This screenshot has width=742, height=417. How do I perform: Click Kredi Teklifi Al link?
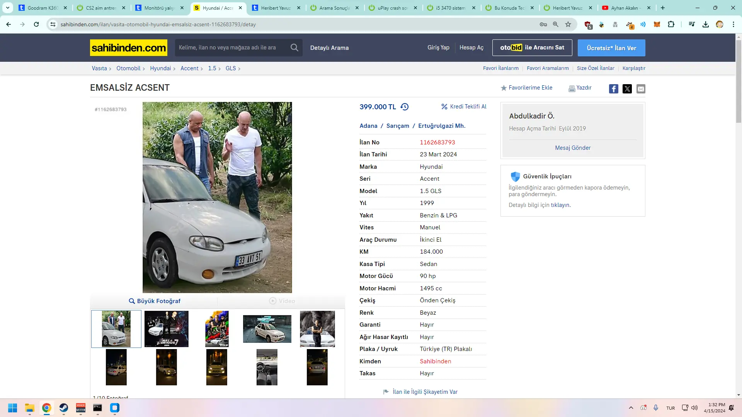point(464,107)
